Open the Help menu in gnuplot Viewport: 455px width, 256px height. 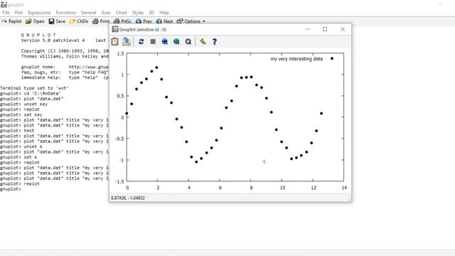164,13
